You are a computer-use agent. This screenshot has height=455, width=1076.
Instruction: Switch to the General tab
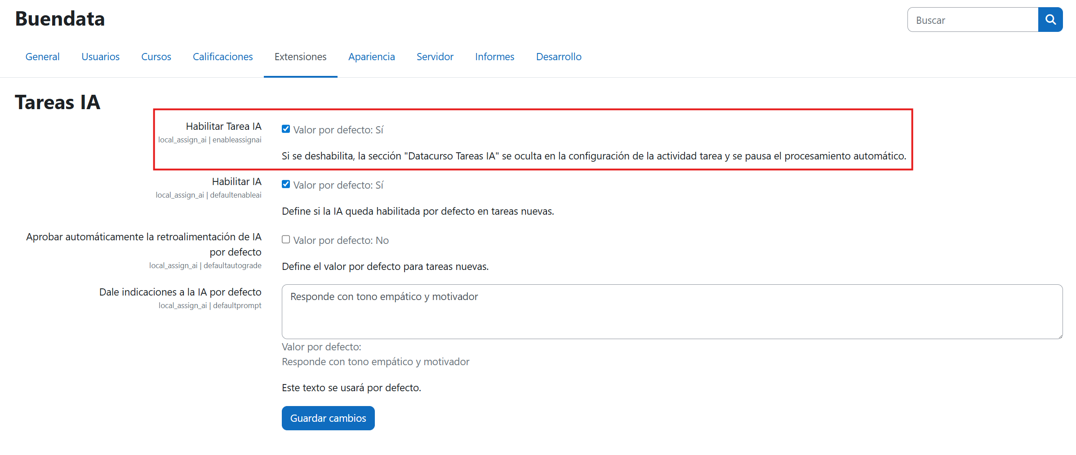click(42, 57)
